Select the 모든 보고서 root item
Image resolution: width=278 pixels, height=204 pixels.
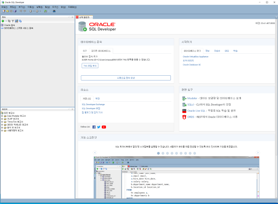[8, 113]
